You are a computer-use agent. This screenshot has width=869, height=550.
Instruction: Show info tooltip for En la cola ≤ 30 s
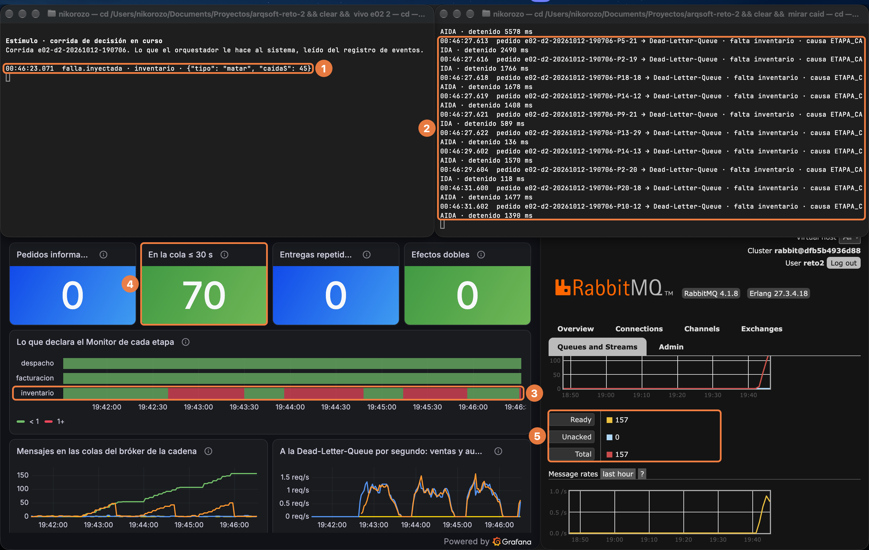pos(224,255)
